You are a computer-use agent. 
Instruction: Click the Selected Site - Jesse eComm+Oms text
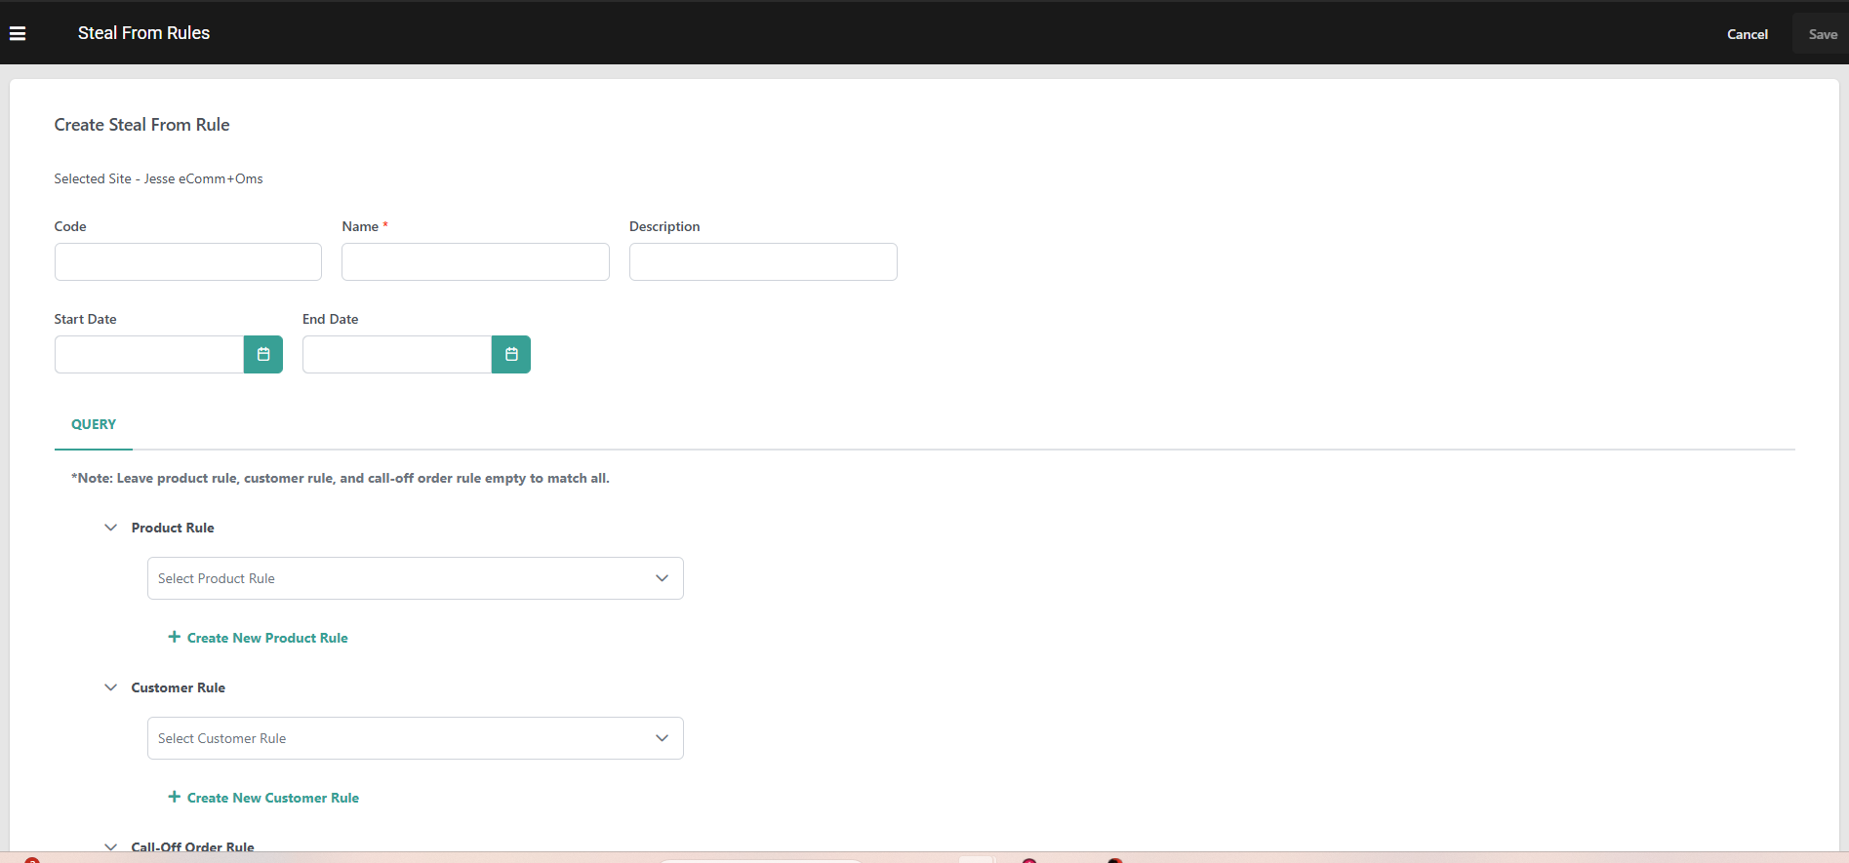pyautogui.click(x=158, y=178)
